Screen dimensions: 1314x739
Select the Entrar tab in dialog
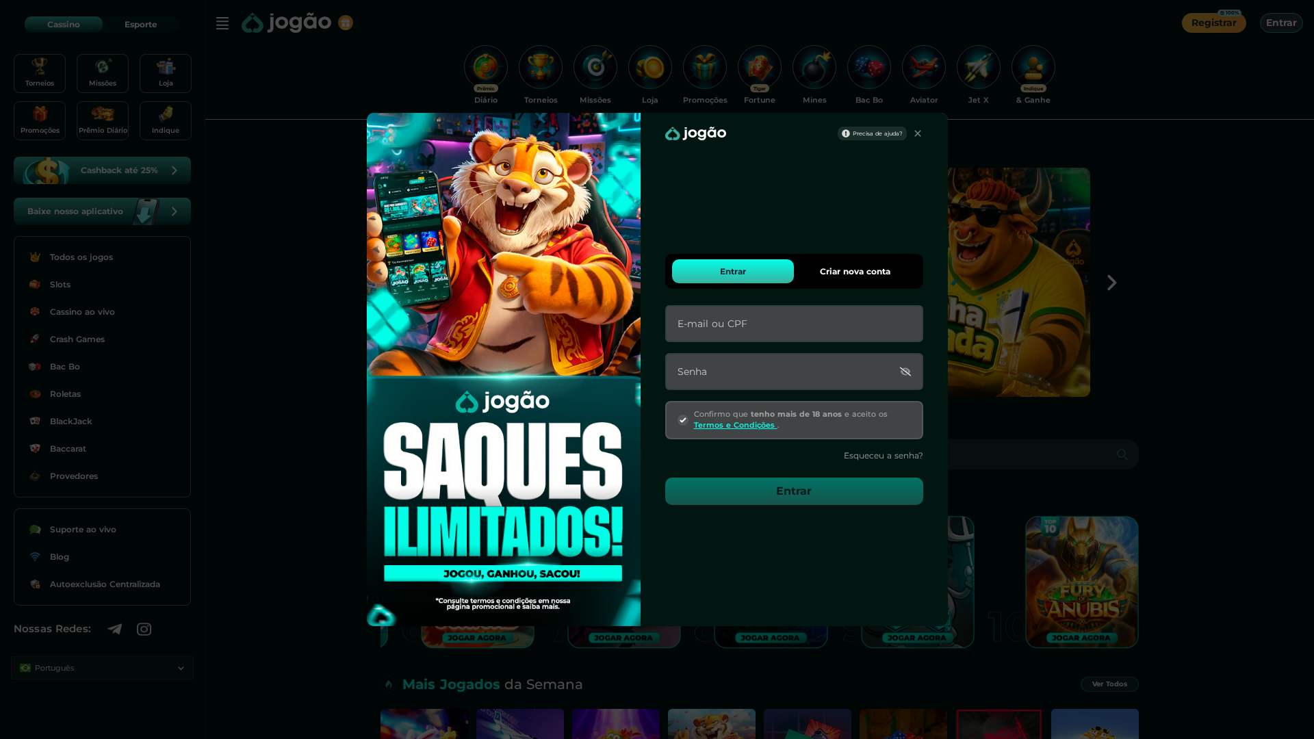pos(733,272)
